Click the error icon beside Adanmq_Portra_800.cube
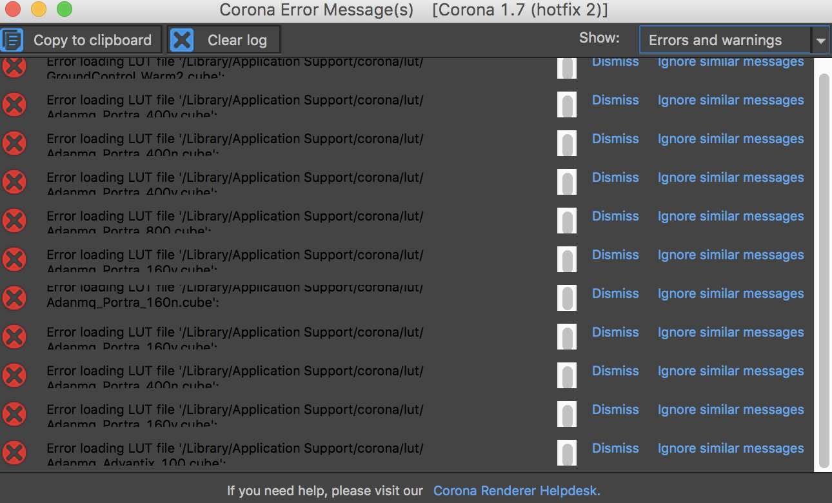 14,221
